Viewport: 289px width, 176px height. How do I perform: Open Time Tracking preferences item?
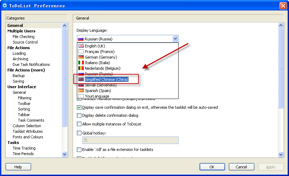(24, 148)
